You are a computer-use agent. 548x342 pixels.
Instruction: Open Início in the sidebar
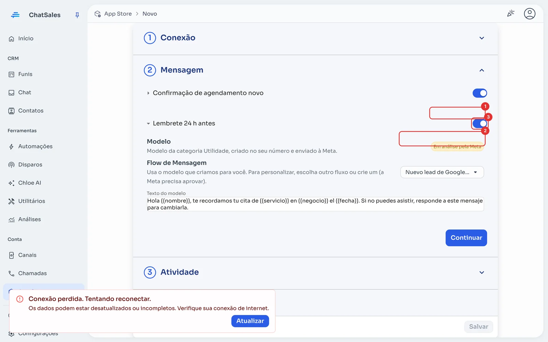26,39
